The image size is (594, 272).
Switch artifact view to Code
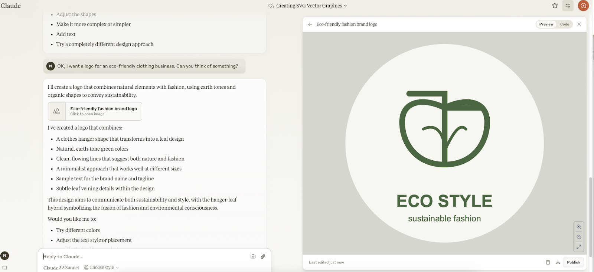[x=564, y=24]
